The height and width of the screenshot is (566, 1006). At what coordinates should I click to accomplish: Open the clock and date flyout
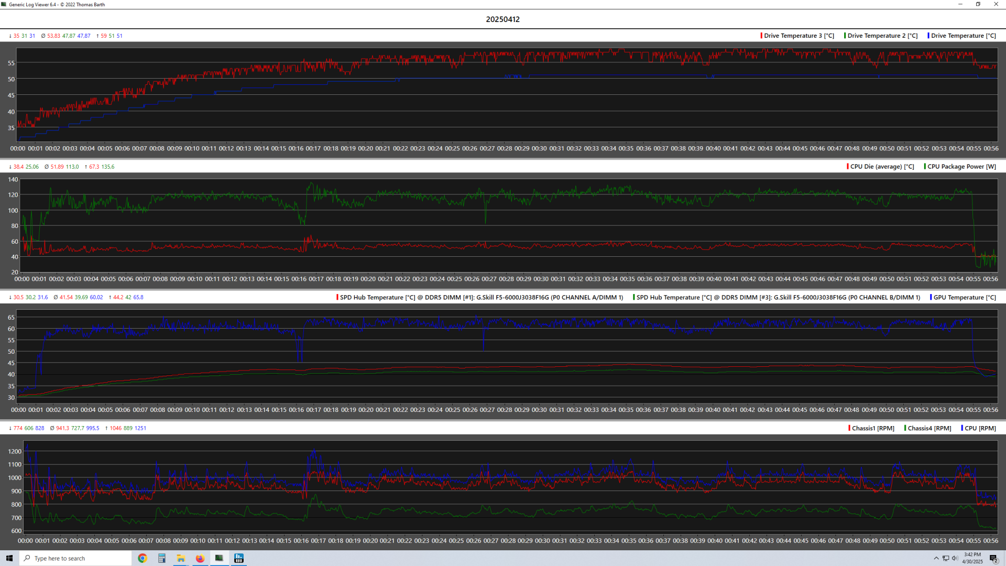coord(972,558)
